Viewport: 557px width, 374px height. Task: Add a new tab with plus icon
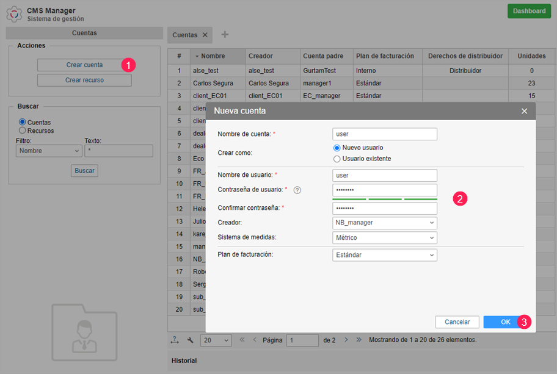coord(225,35)
